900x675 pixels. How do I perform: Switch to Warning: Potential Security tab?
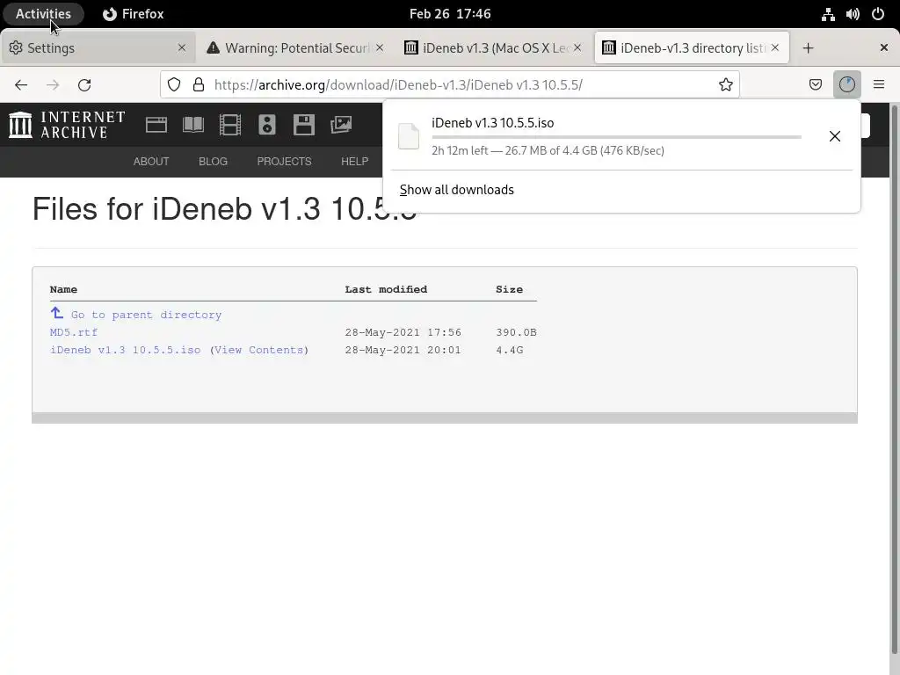[x=295, y=48]
